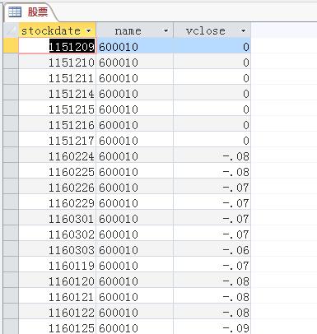Screen dimensions: 317x334
Task: Click the stockdate cell containing 1151209
Action: click(58, 46)
